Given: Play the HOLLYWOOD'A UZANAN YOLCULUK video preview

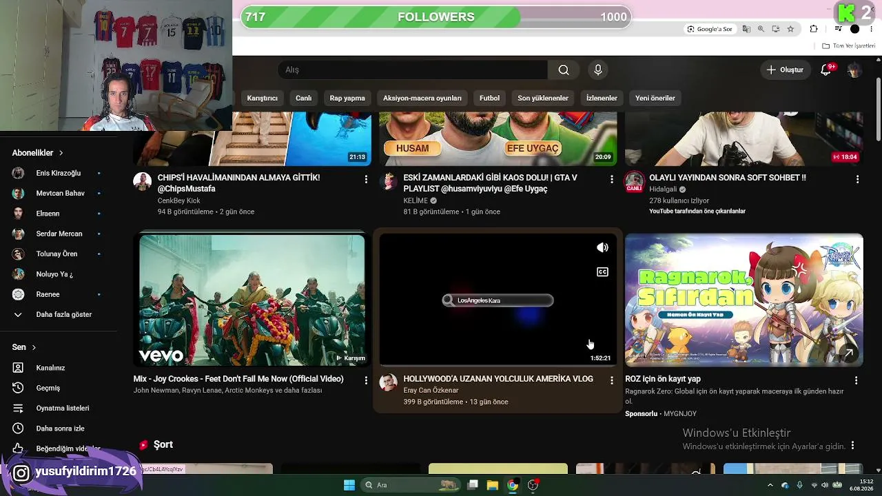Looking at the screenshot, I should coord(498,300).
